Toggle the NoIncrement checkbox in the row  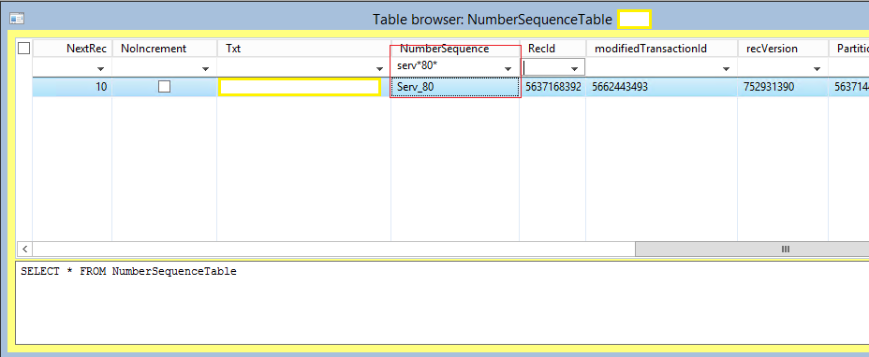[x=164, y=87]
